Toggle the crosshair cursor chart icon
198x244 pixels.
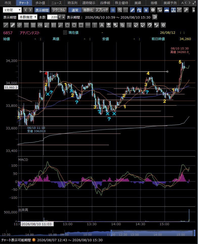click(139, 10)
